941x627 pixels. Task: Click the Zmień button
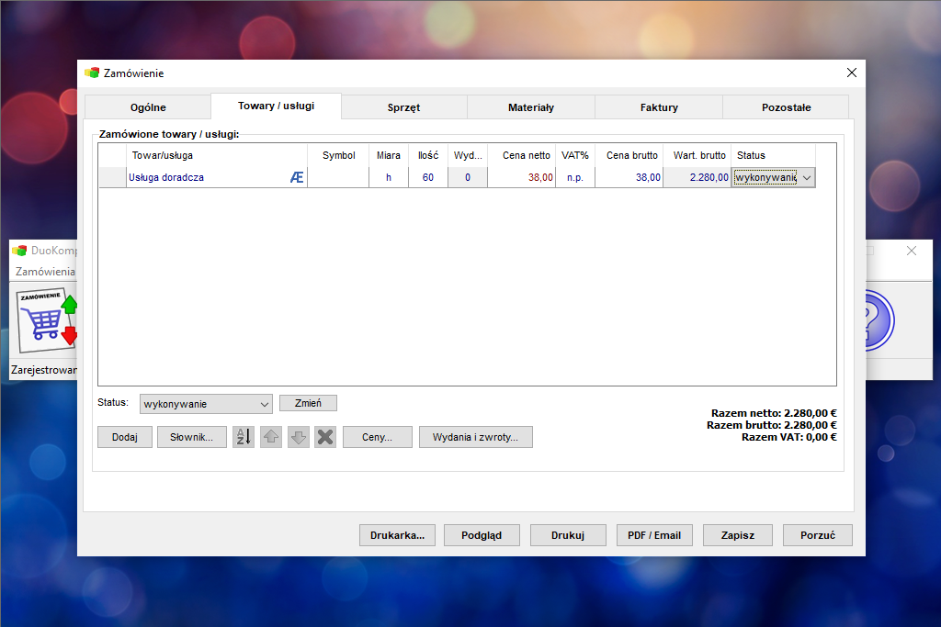tap(308, 403)
